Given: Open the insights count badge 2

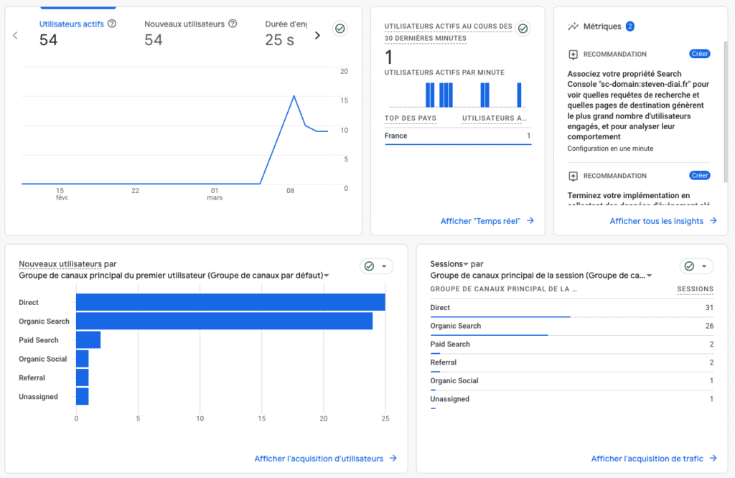Looking at the screenshot, I should click(630, 27).
